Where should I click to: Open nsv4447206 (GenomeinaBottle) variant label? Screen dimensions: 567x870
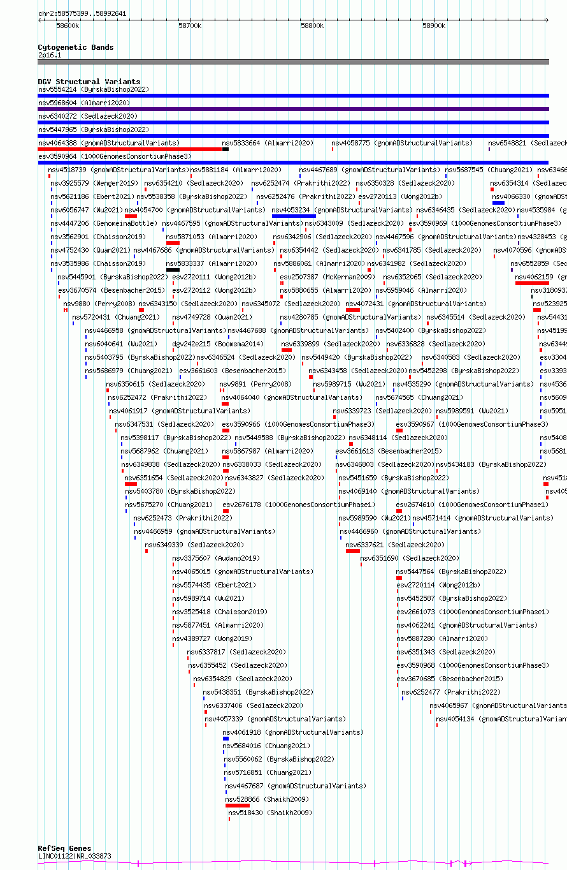[x=104, y=223]
